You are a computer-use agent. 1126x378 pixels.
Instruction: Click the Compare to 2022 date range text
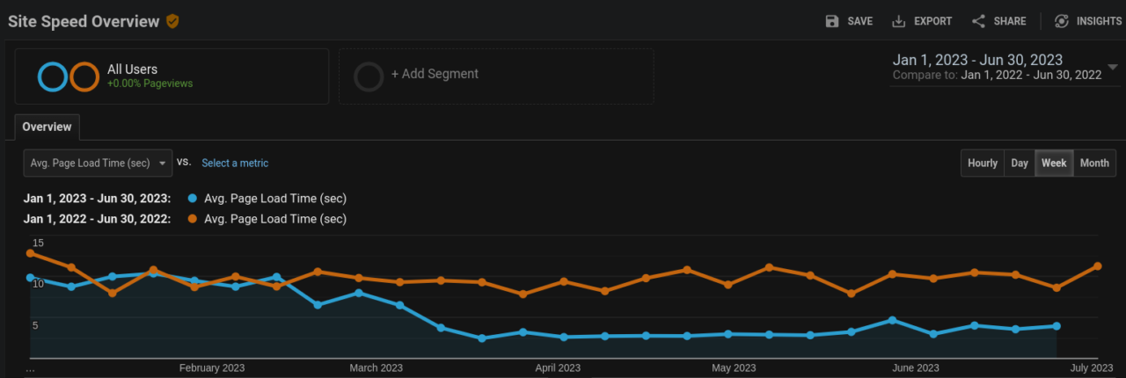[x=997, y=76]
